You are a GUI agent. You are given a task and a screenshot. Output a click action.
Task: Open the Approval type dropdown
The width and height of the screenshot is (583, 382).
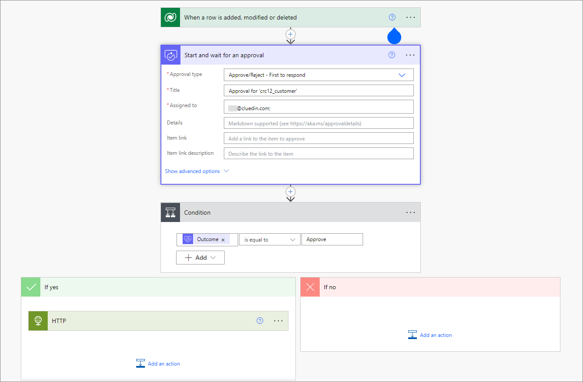coord(402,75)
